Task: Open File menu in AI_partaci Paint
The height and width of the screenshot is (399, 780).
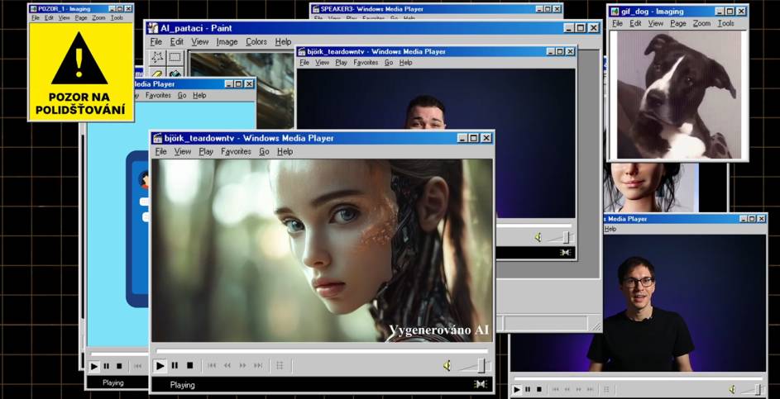Action: tap(156, 42)
